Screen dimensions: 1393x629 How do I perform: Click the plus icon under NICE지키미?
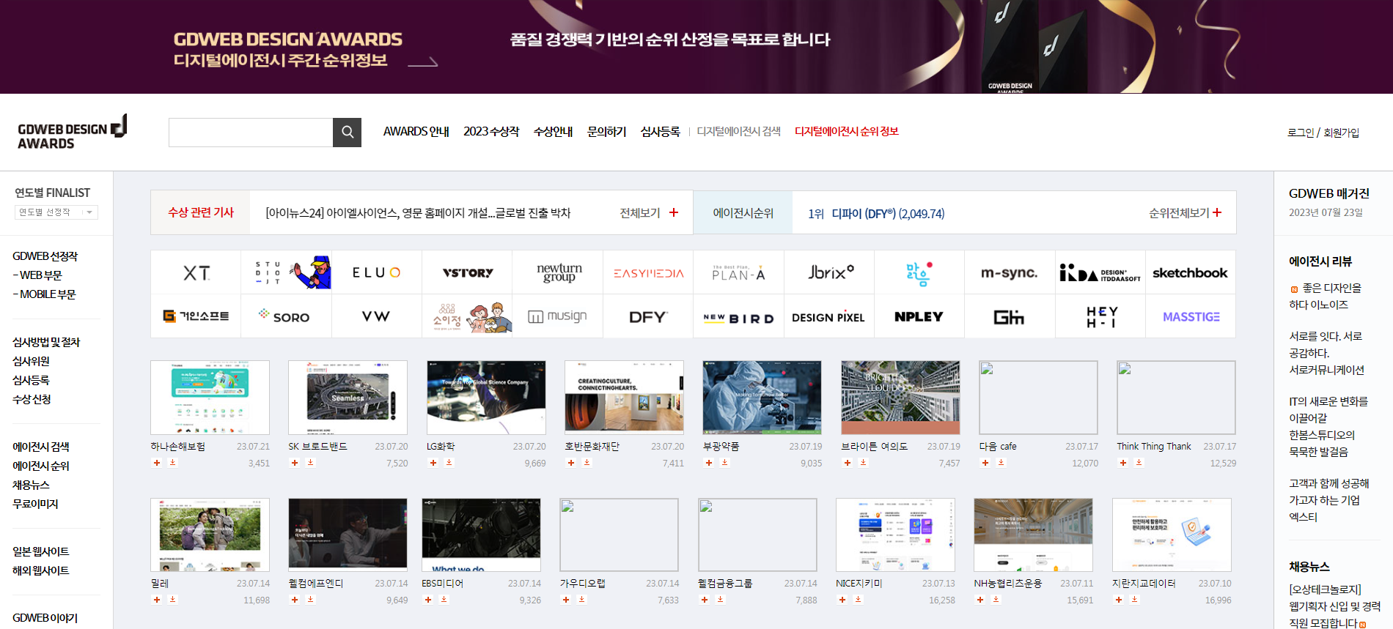(x=842, y=600)
